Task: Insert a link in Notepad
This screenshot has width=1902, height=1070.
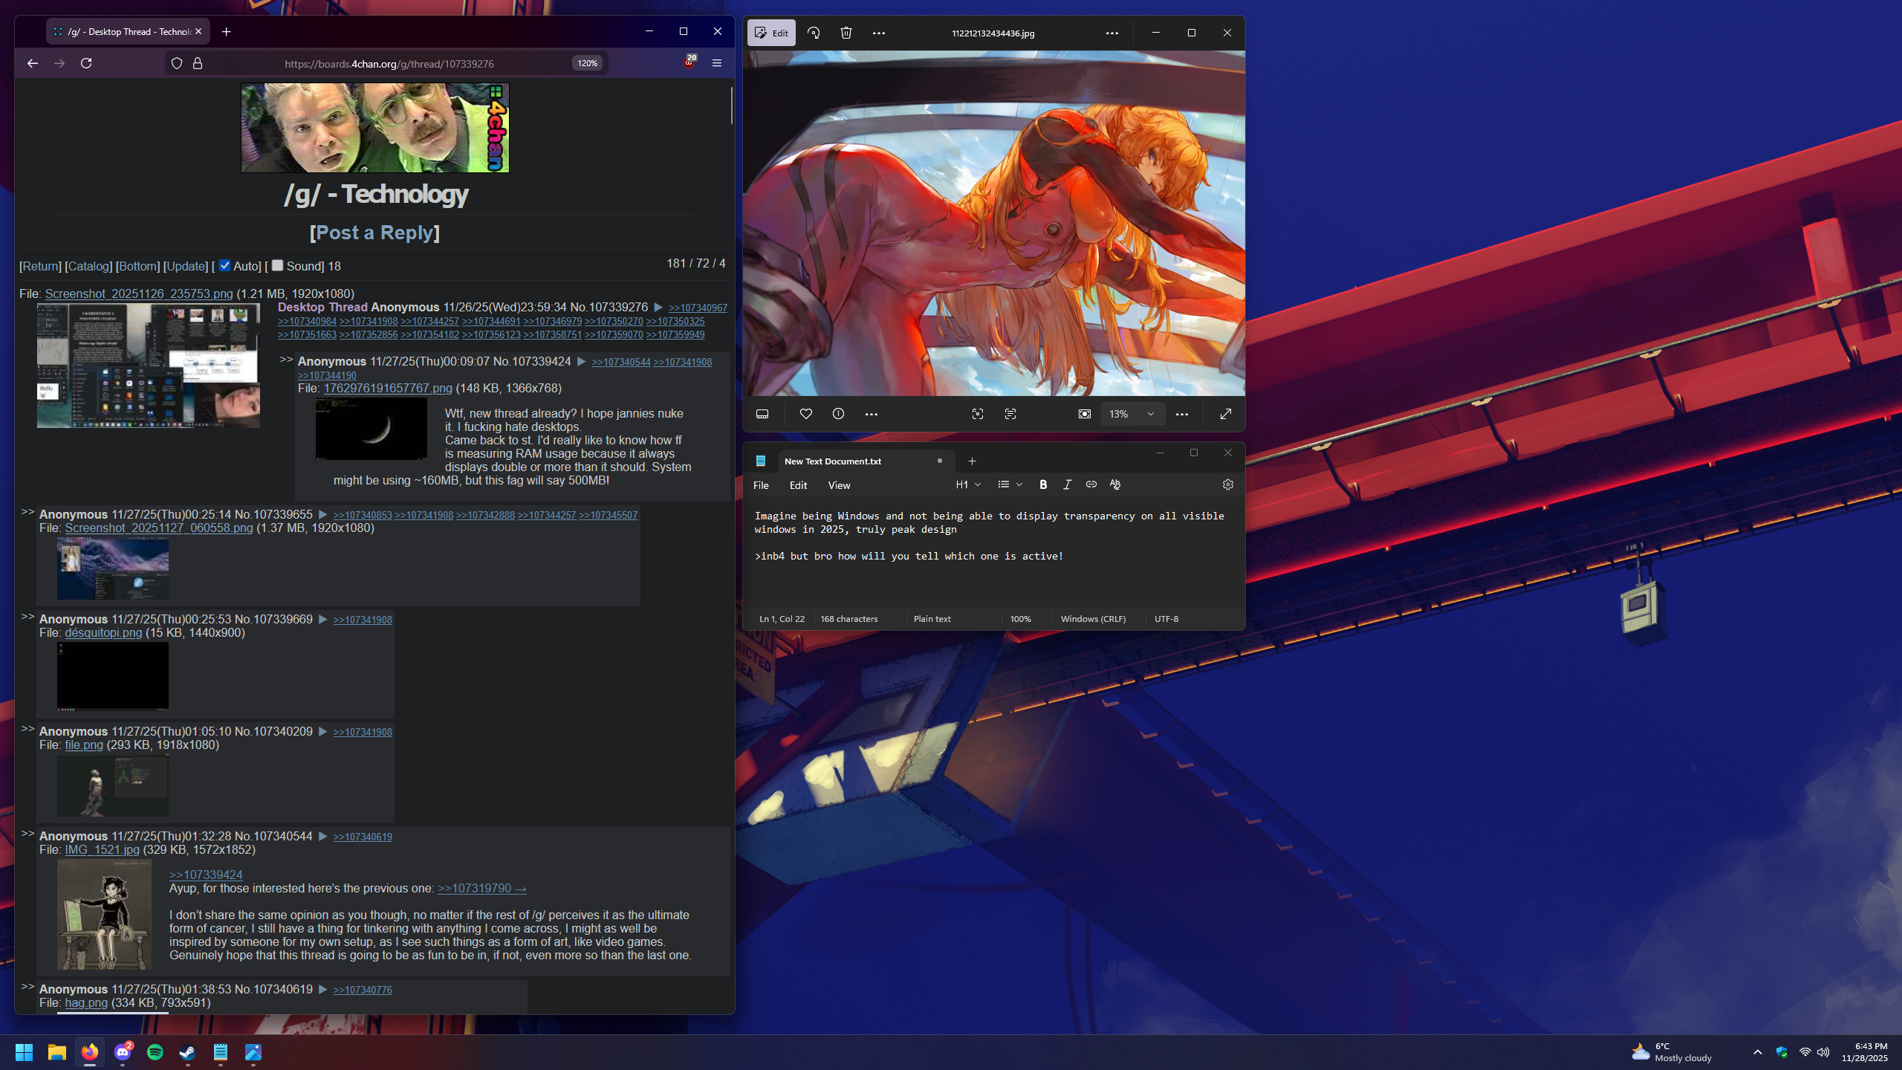Action: pyautogui.click(x=1091, y=484)
